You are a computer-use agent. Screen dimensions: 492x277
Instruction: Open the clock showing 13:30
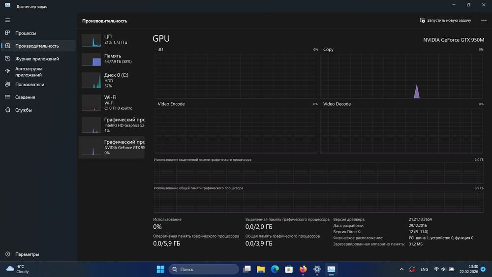coord(469,269)
